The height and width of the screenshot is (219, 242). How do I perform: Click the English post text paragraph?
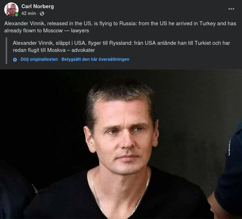click(x=120, y=27)
